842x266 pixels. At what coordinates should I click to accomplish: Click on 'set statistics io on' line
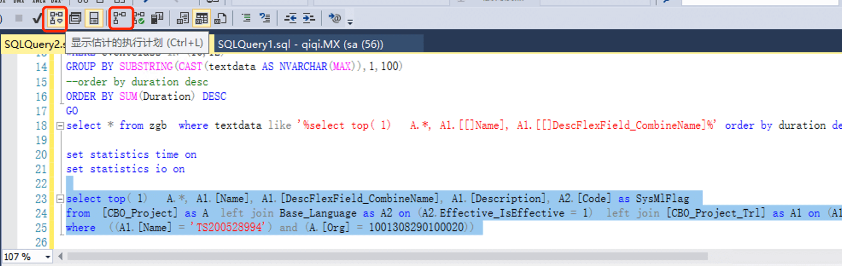[125, 169]
